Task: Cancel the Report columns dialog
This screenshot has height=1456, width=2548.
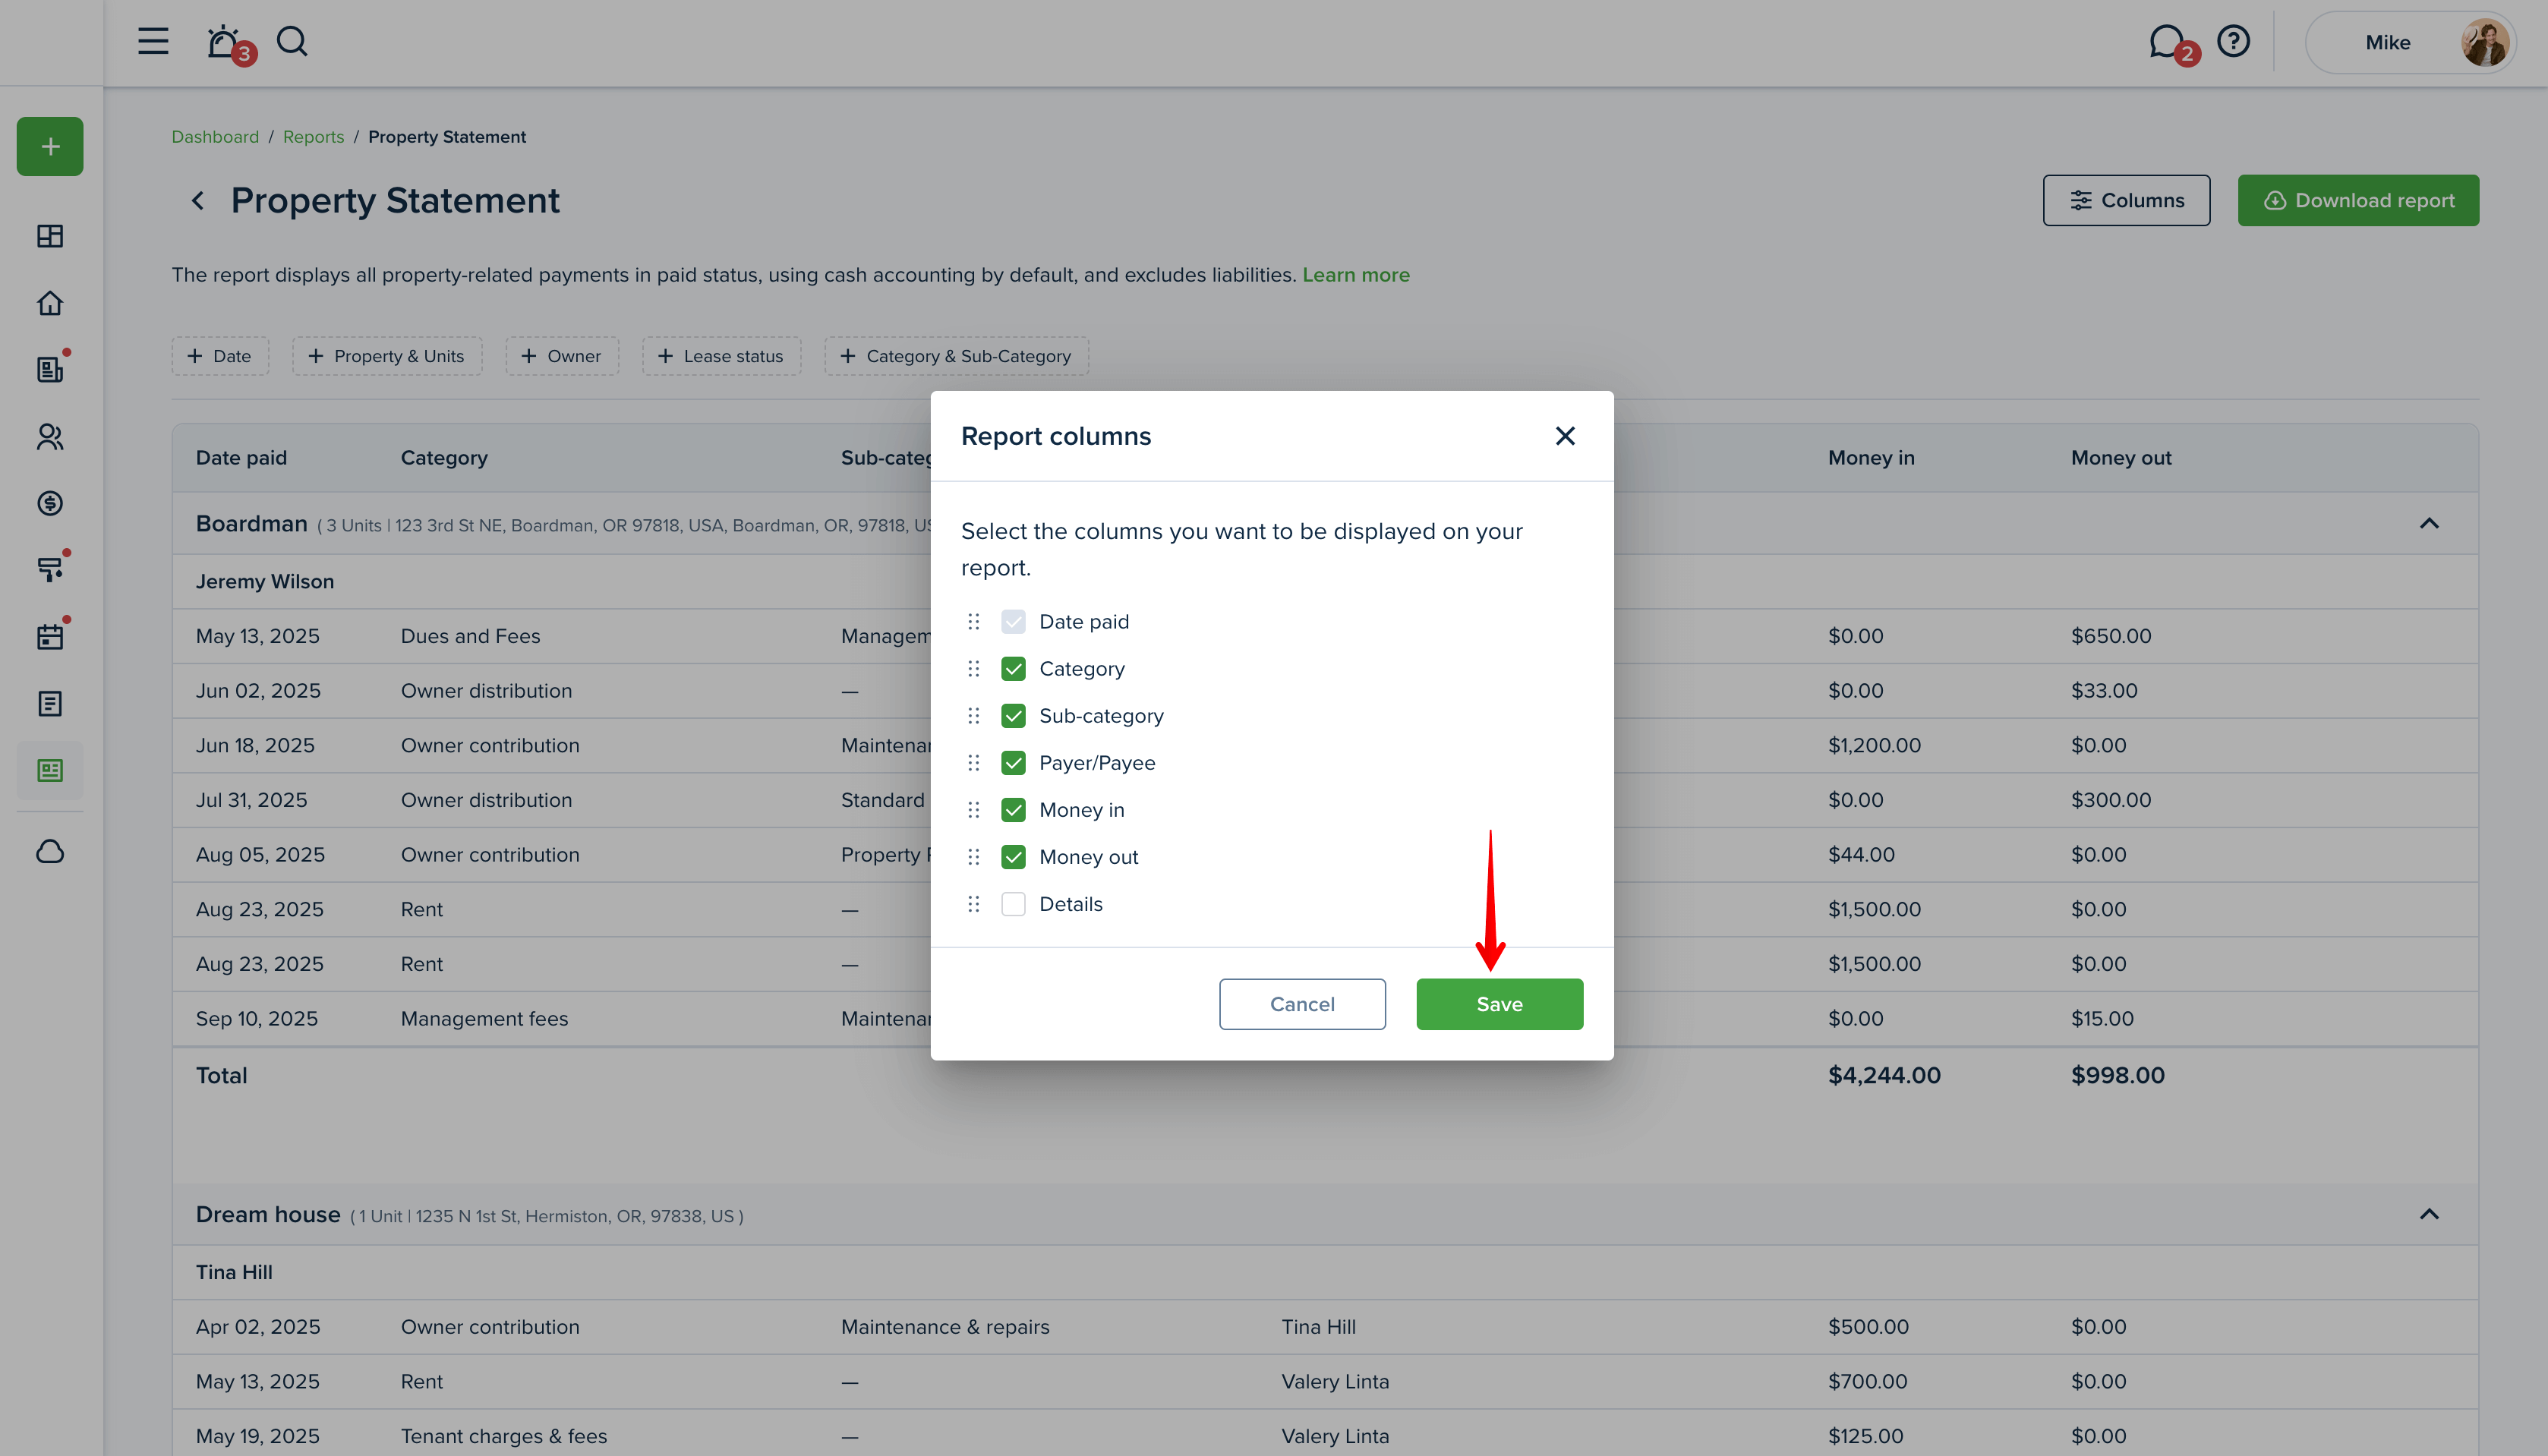Action: click(x=1302, y=1004)
